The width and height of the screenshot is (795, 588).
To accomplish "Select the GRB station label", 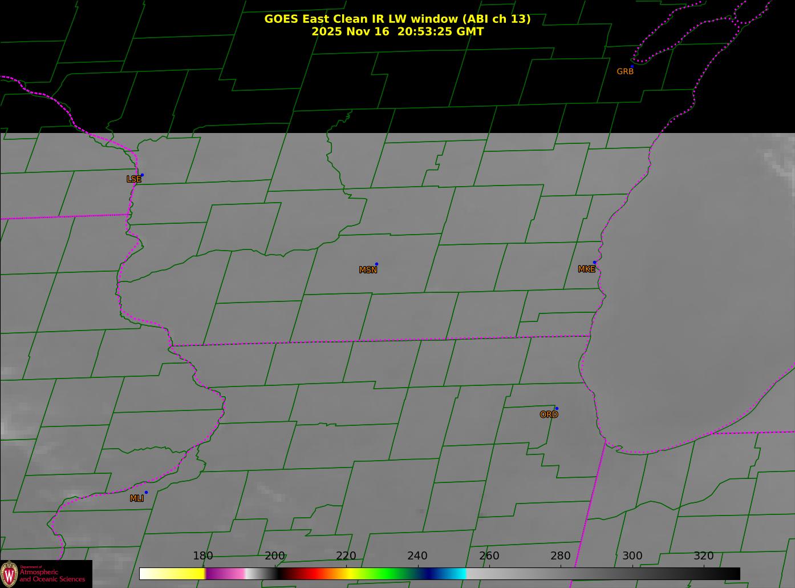I will (x=625, y=72).
